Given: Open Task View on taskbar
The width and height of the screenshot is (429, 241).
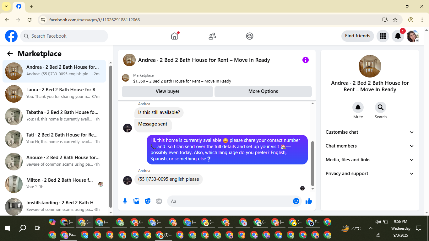Looking at the screenshot, I should pos(38,228).
